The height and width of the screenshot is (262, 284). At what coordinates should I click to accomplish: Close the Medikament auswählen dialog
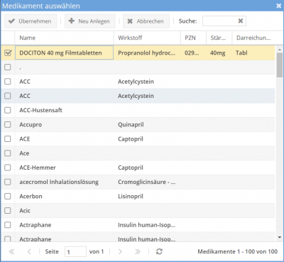(x=279, y=6)
